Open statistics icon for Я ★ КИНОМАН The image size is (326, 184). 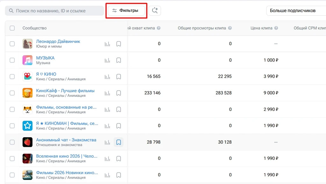pos(107,126)
